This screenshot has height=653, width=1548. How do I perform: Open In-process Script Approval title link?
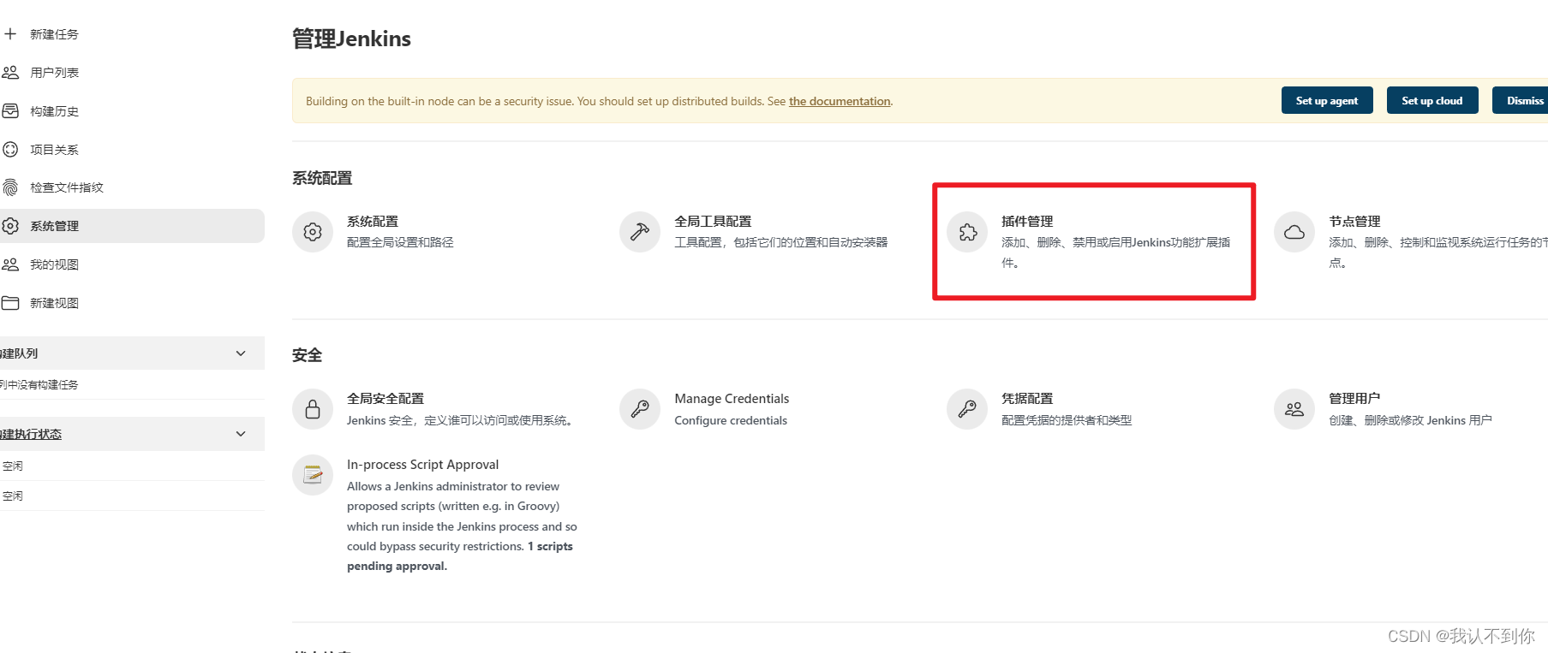coord(422,465)
